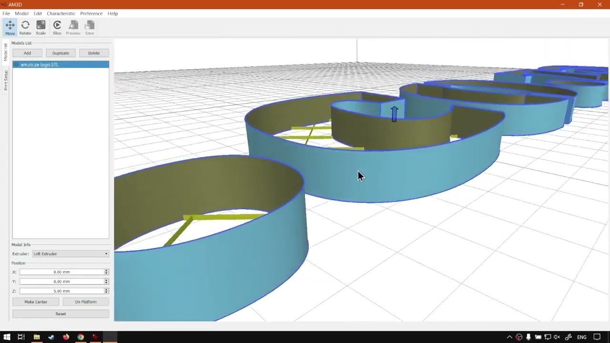Start slicing with the Slice icon

[x=57, y=28]
